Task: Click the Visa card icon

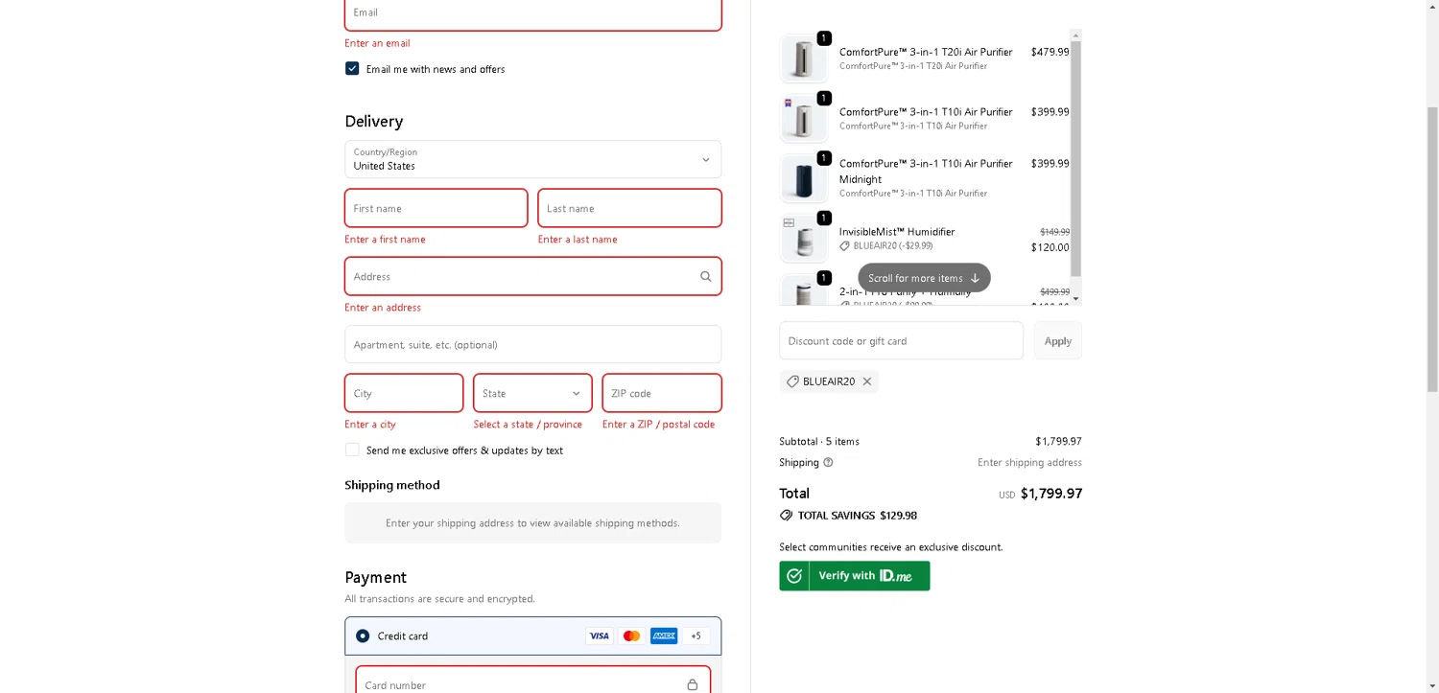Action: tap(600, 636)
